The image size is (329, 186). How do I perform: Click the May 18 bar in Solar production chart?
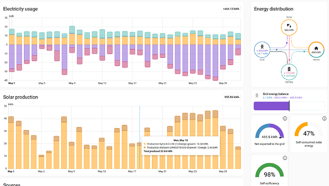[139, 155]
